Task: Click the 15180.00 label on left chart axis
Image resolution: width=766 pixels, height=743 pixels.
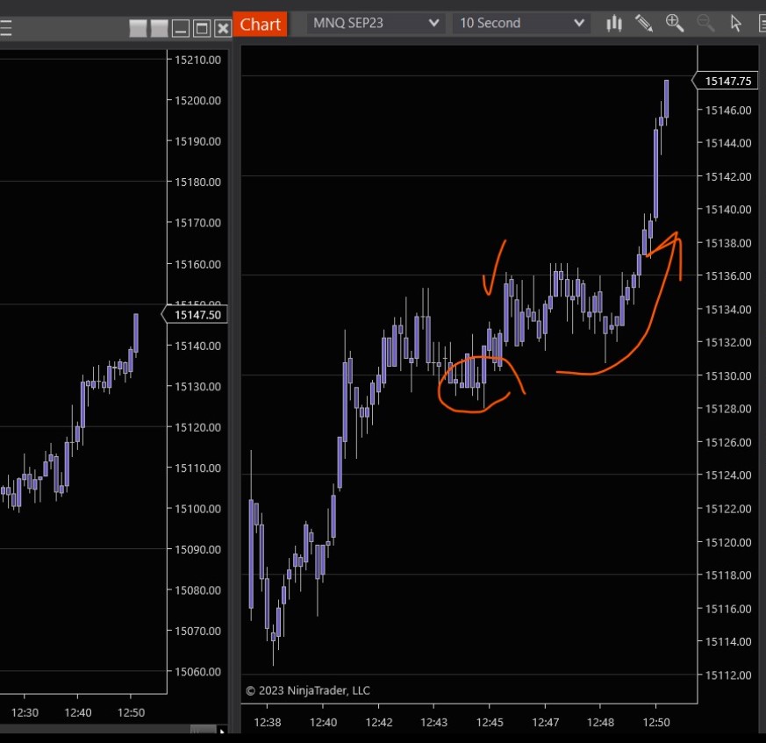Action: pyautogui.click(x=197, y=182)
